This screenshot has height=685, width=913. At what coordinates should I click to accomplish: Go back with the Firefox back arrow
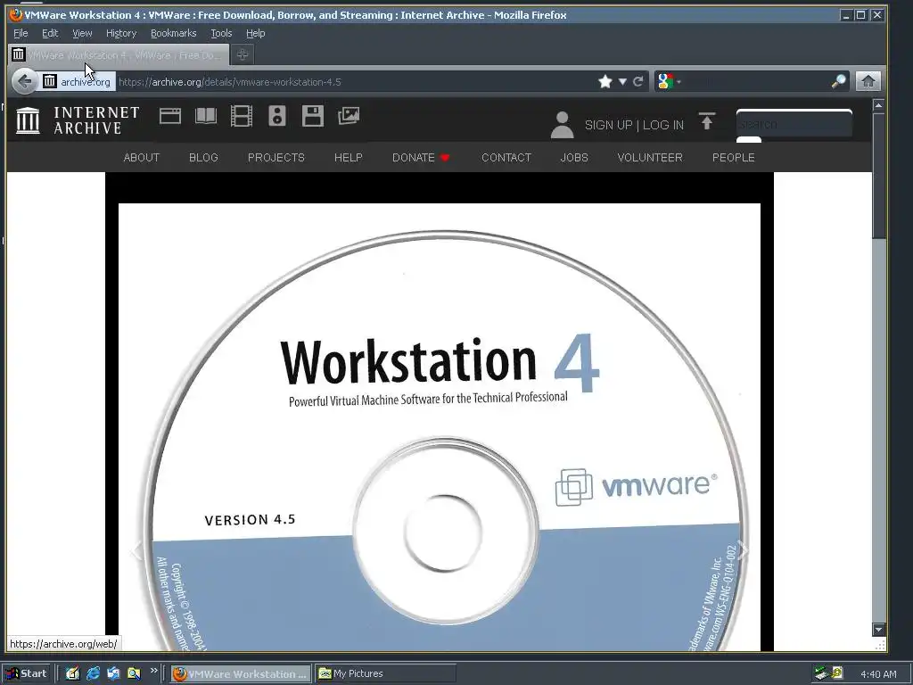point(24,81)
